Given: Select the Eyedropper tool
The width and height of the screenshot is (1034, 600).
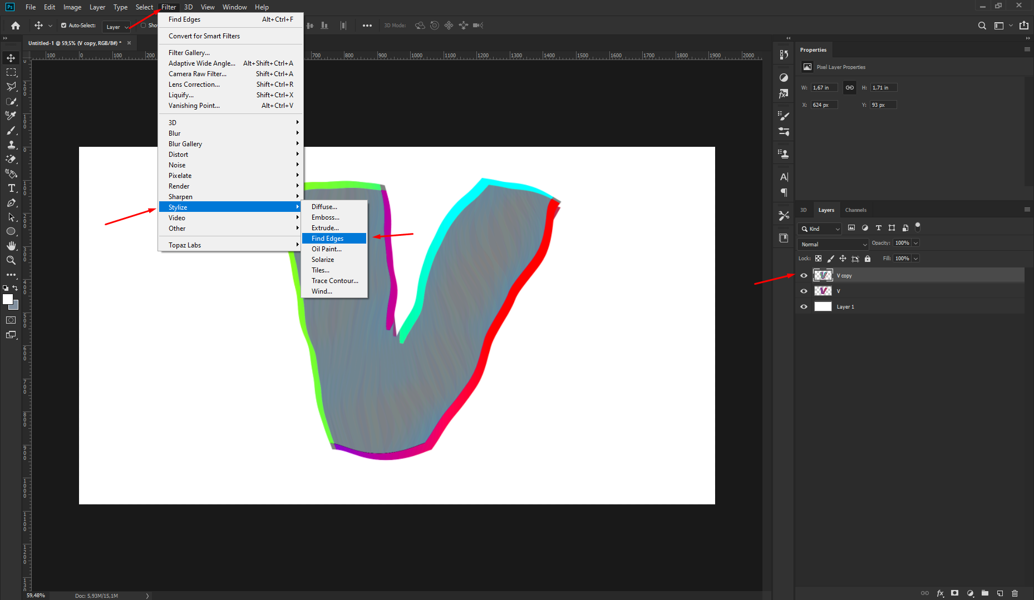Looking at the screenshot, I should pyautogui.click(x=11, y=116).
